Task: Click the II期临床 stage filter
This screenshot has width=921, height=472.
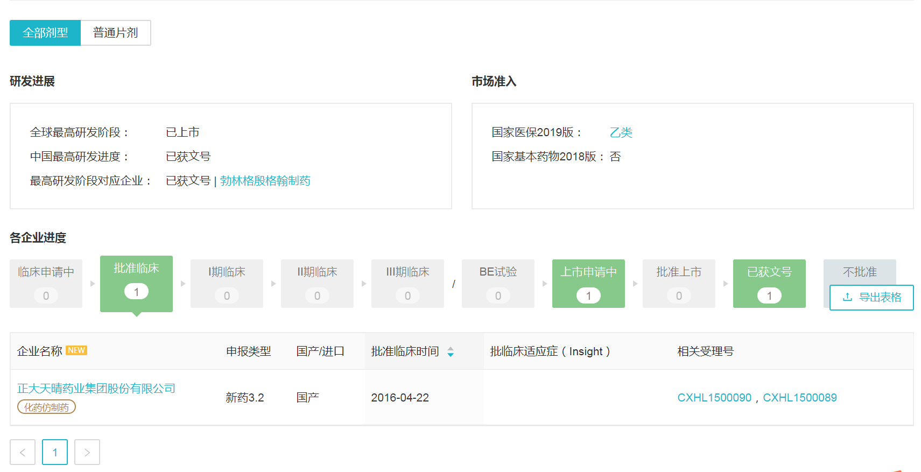Action: point(317,283)
